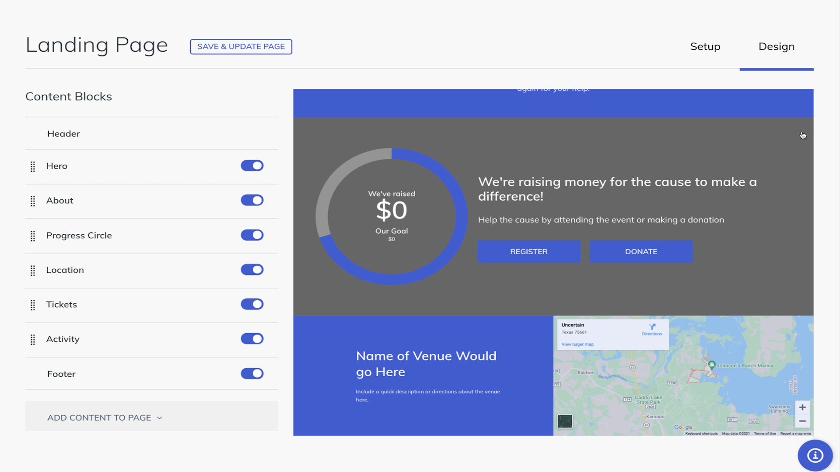840x472 pixels.
Task: Expand the Add Content to Page dropdown
Action: click(151, 416)
